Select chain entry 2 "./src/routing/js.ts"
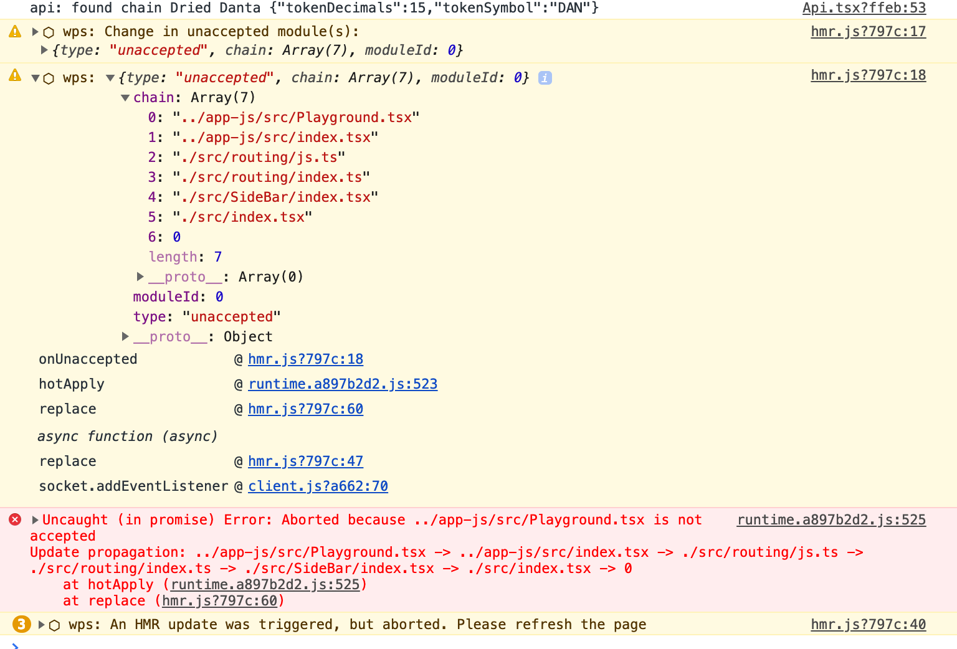 246,158
